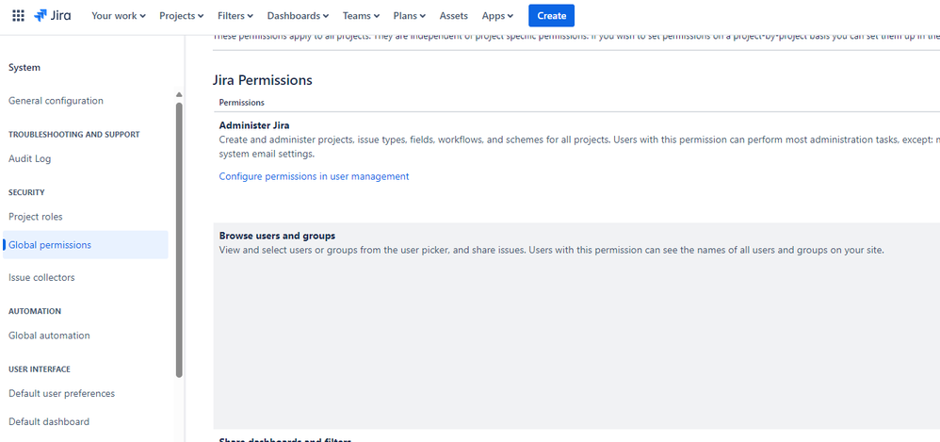
Task: Open the Plans dropdown
Action: (410, 16)
